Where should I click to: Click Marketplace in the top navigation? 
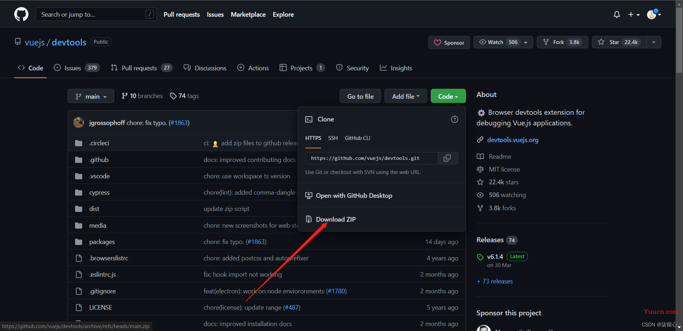tap(248, 15)
